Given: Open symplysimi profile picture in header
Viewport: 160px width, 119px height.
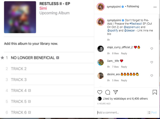Looking at the screenshot, I should pos(101,7).
